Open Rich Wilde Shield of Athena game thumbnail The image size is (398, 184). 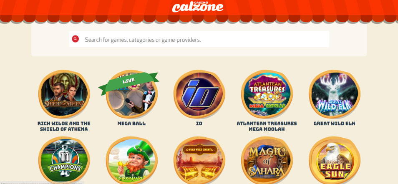tap(64, 94)
